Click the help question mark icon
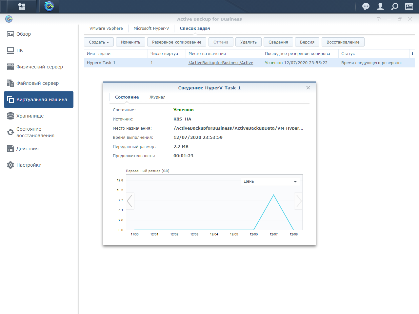This screenshot has height=314, width=419. [x=379, y=19]
